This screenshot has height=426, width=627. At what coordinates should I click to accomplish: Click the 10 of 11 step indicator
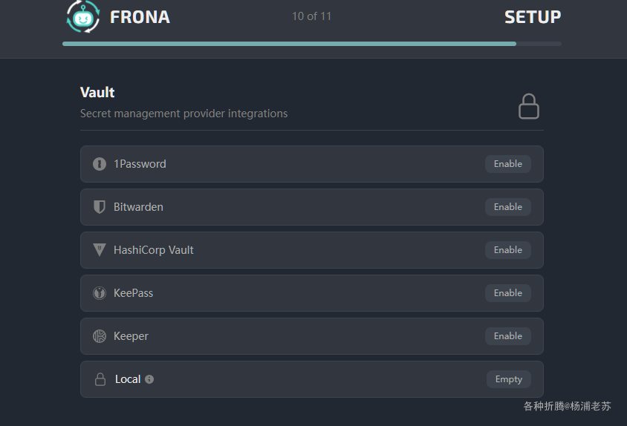point(311,16)
